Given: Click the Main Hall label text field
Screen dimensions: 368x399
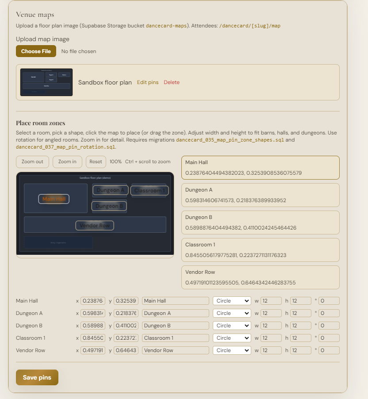Looking at the screenshot, I should (176, 301).
